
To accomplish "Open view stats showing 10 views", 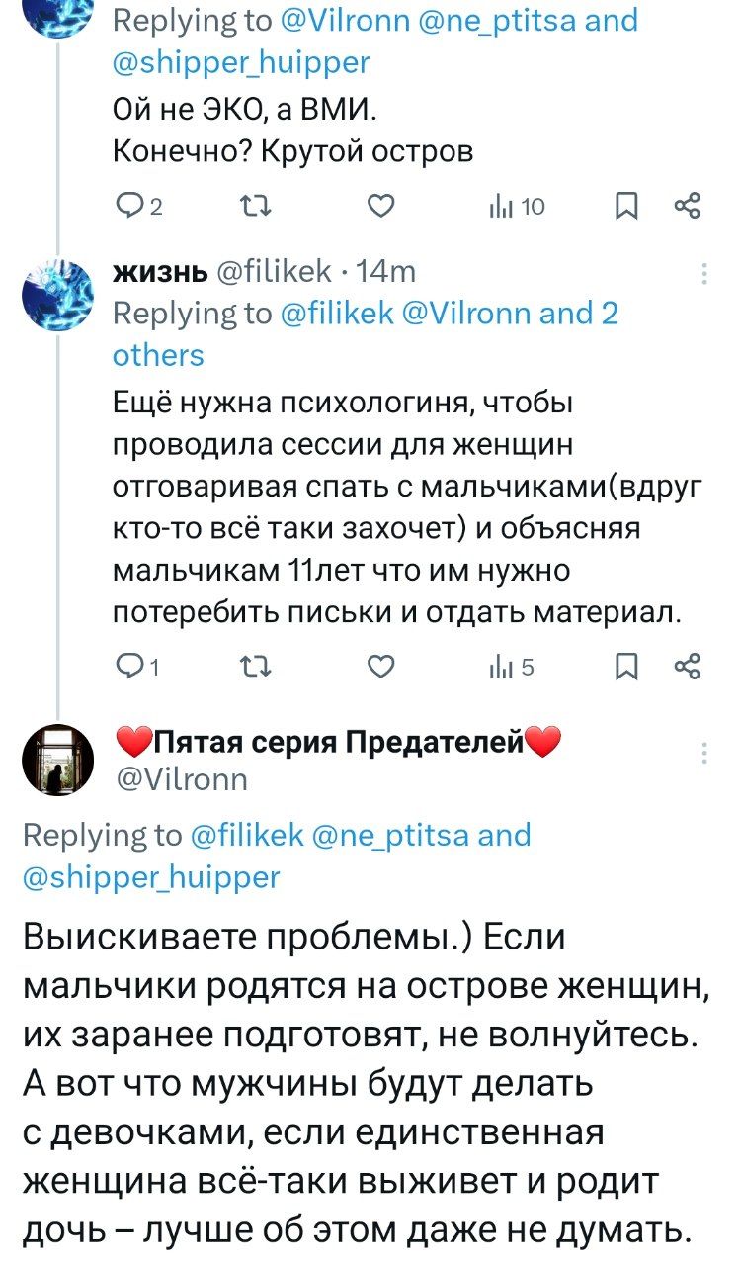I will 517,206.
